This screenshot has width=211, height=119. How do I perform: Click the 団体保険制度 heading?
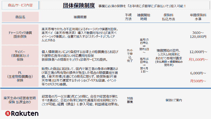click(79, 6)
